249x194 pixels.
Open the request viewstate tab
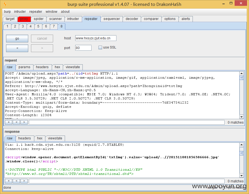click(x=73, y=67)
